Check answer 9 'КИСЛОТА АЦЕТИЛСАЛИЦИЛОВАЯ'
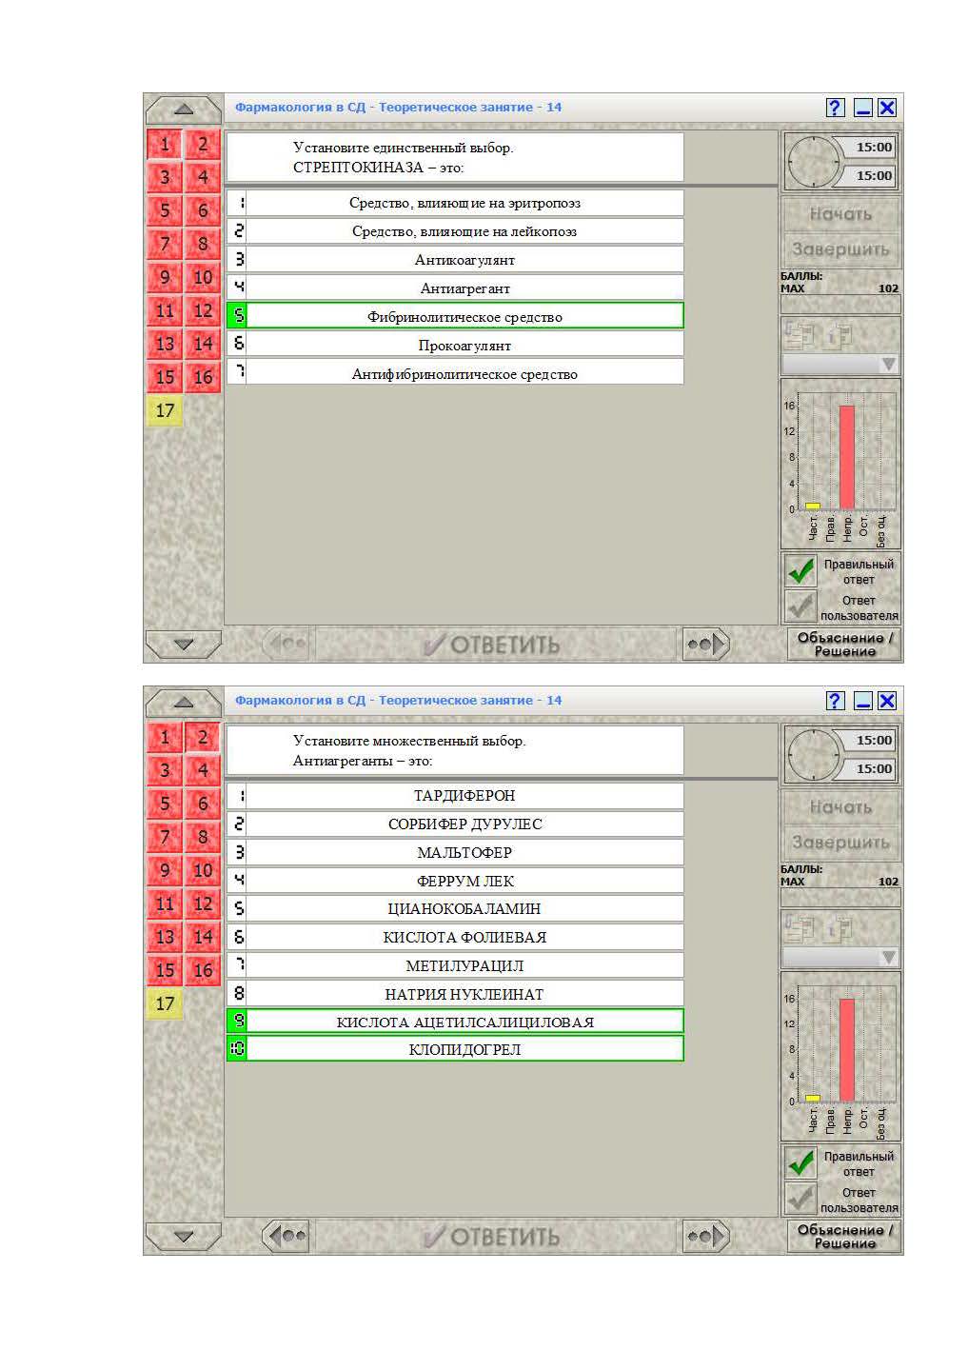The width and height of the screenshot is (968, 1370). (455, 1022)
